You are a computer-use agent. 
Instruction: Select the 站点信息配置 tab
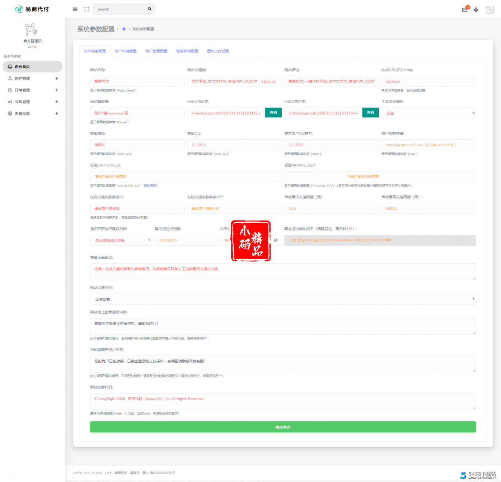point(95,51)
